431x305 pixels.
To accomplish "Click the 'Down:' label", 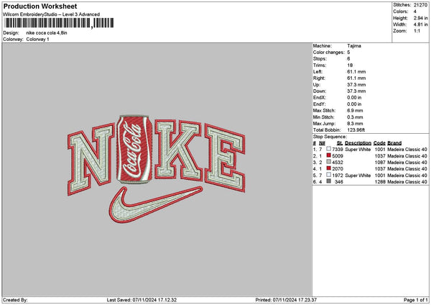I will click(320, 91).
